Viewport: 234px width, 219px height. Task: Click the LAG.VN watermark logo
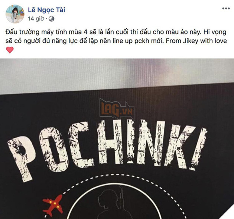coord(117,109)
